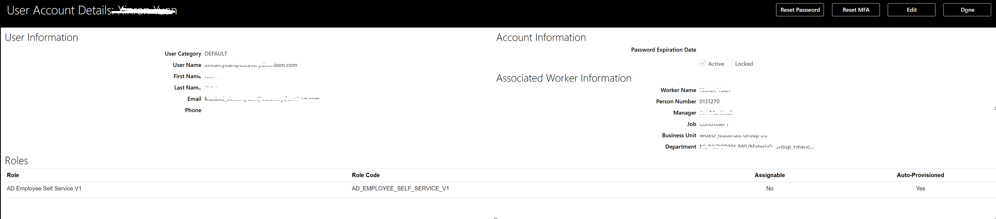The width and height of the screenshot is (996, 219).
Task: Click the Done button
Action: (x=967, y=10)
